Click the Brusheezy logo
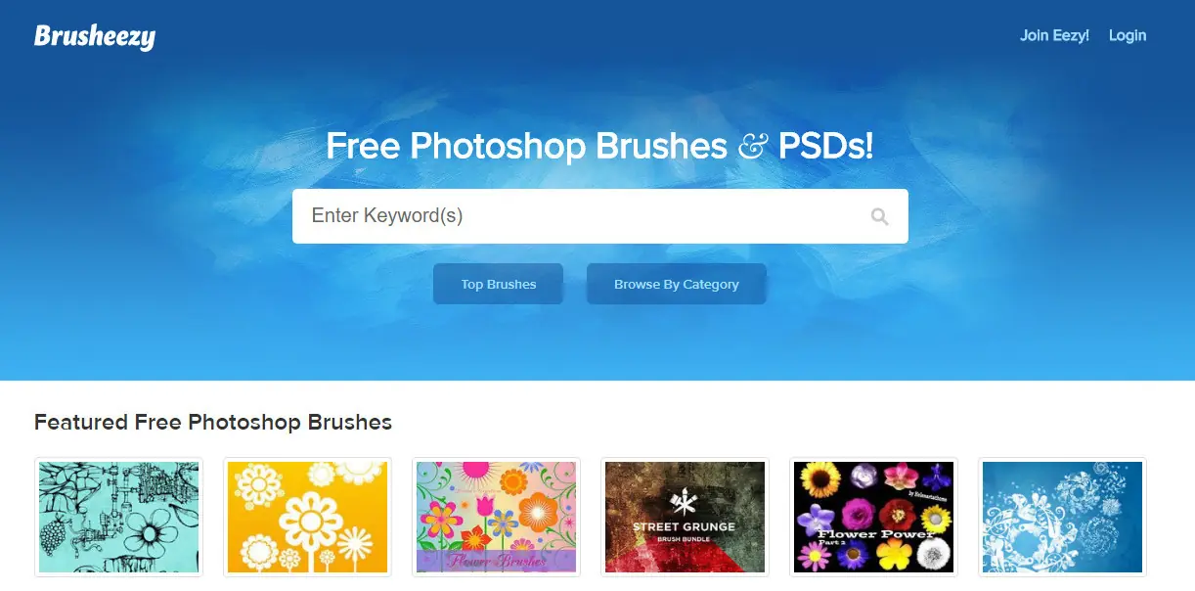The width and height of the screenshot is (1195, 591). coord(95,36)
